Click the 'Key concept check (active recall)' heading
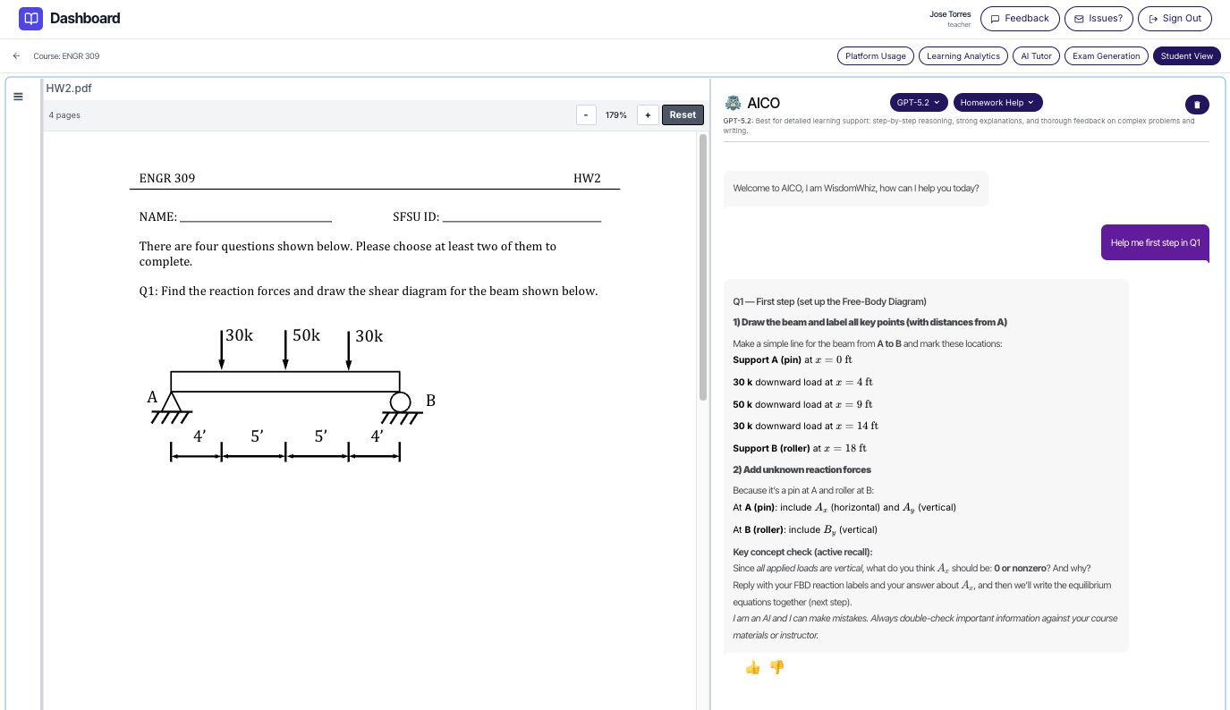The width and height of the screenshot is (1230, 710). pyautogui.click(x=802, y=552)
